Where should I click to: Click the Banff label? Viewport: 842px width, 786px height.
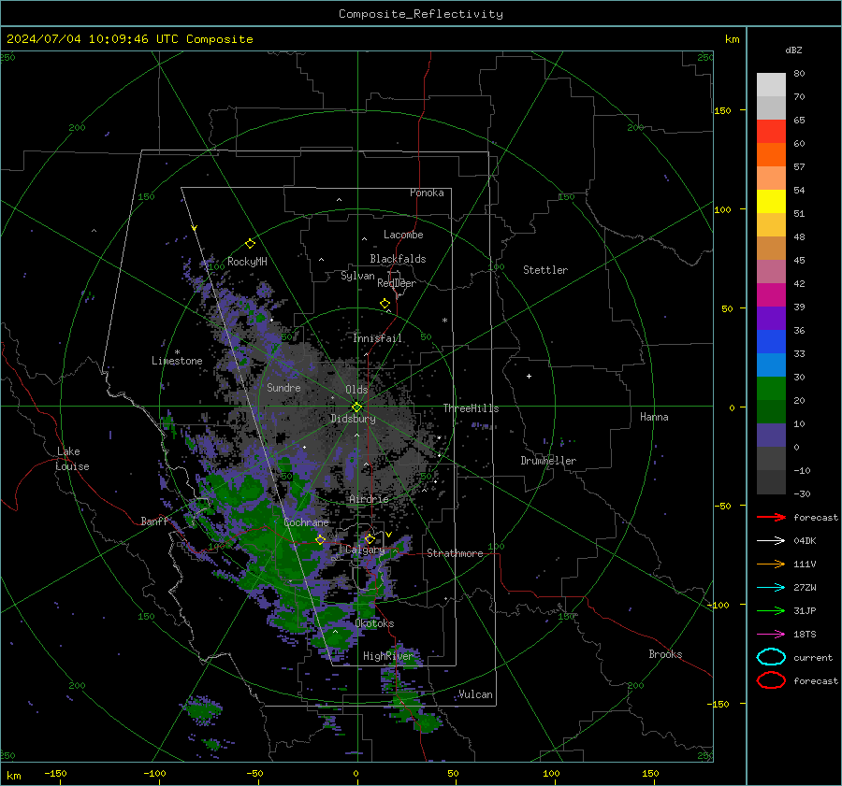154,522
